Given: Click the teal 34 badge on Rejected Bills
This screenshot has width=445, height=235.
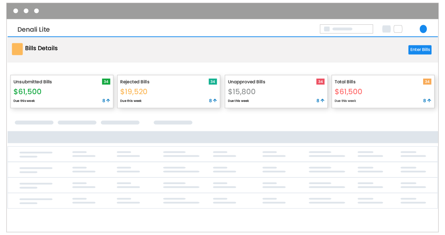Looking at the screenshot, I should (x=213, y=81).
